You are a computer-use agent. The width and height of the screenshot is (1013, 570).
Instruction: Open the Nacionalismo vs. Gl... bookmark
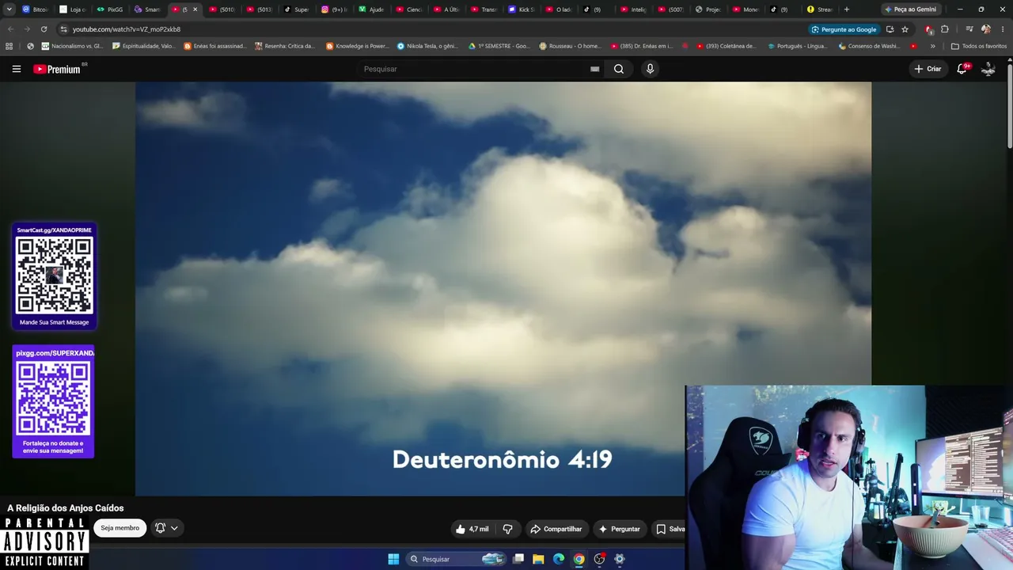coord(72,46)
